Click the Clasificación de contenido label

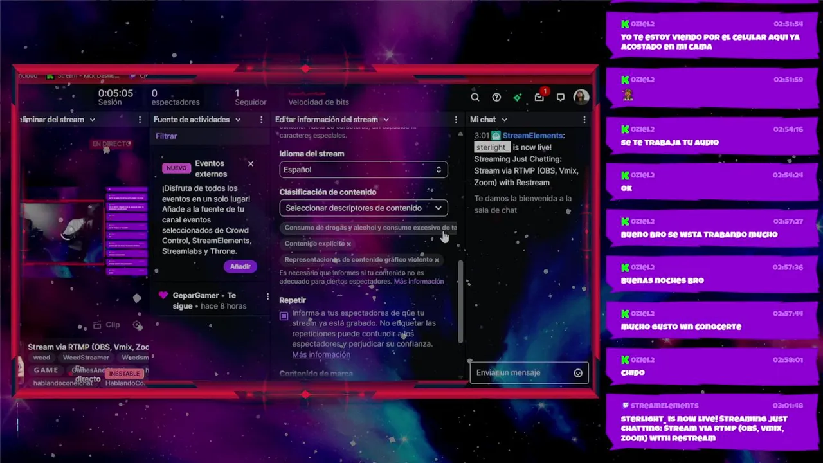click(x=328, y=192)
